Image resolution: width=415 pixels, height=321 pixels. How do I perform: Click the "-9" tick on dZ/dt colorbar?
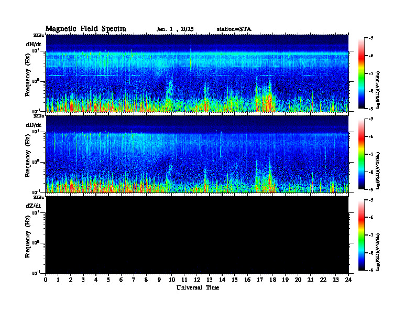[x=372, y=270]
